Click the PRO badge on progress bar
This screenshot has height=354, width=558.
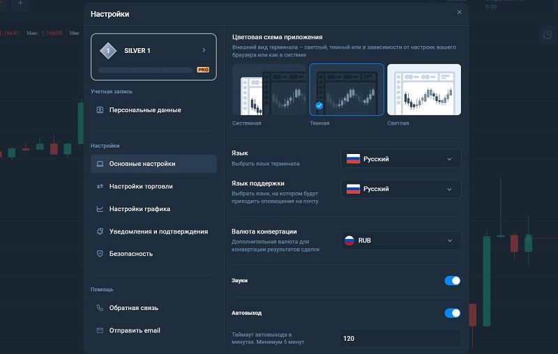point(203,70)
